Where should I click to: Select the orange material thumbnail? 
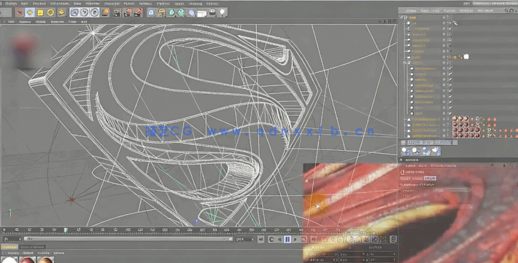coord(45,260)
